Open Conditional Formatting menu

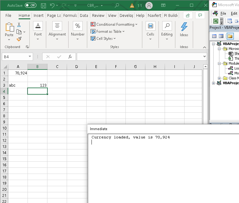[x=114, y=24]
